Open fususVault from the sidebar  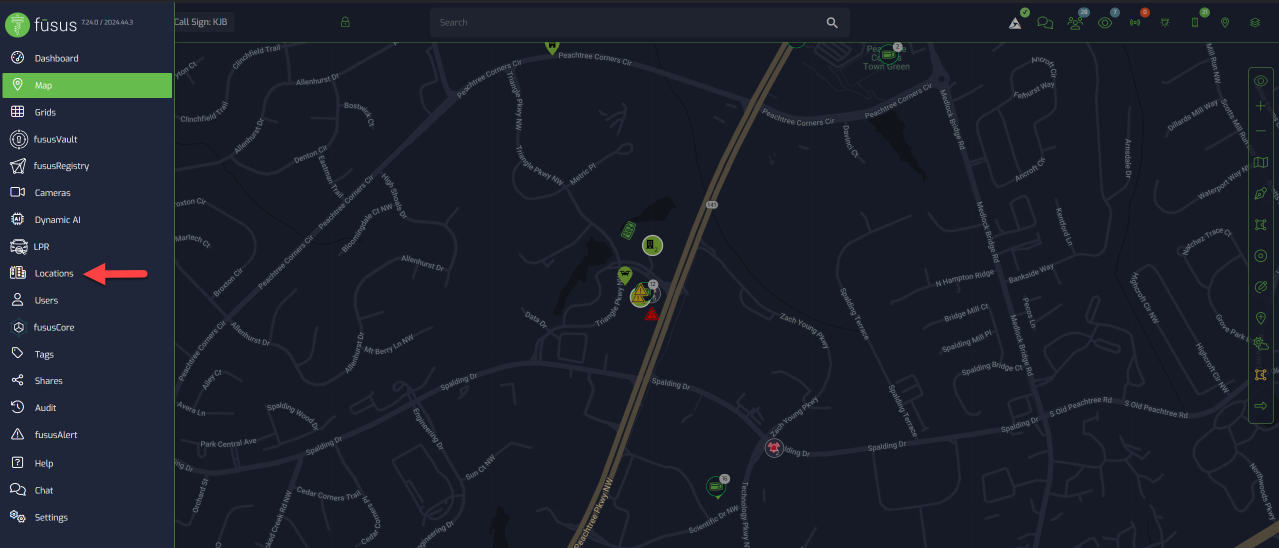pos(55,139)
